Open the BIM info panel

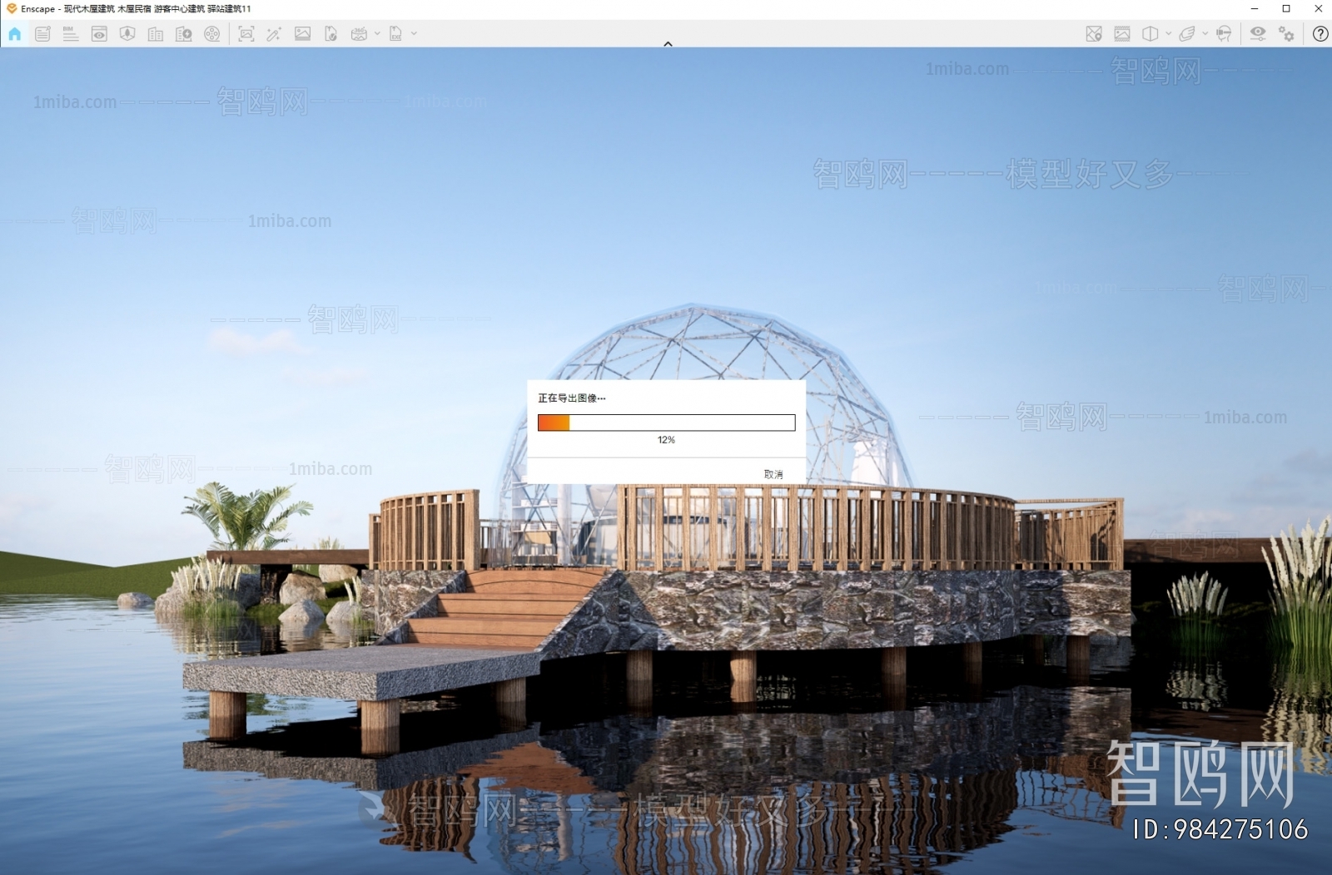coord(71,34)
